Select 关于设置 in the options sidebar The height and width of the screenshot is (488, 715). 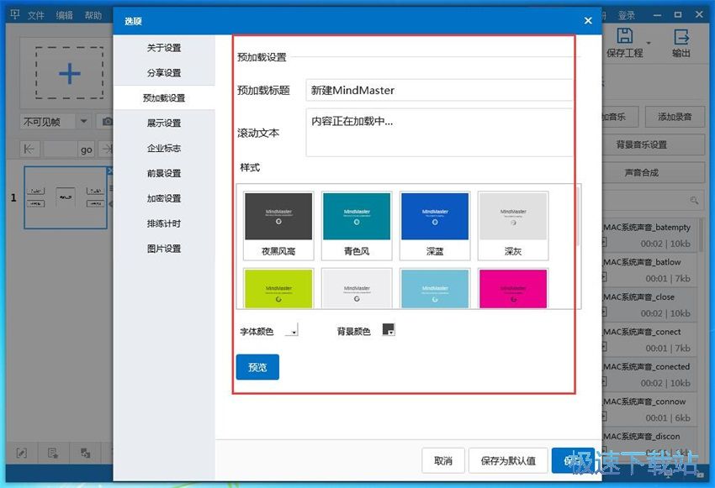(164, 48)
